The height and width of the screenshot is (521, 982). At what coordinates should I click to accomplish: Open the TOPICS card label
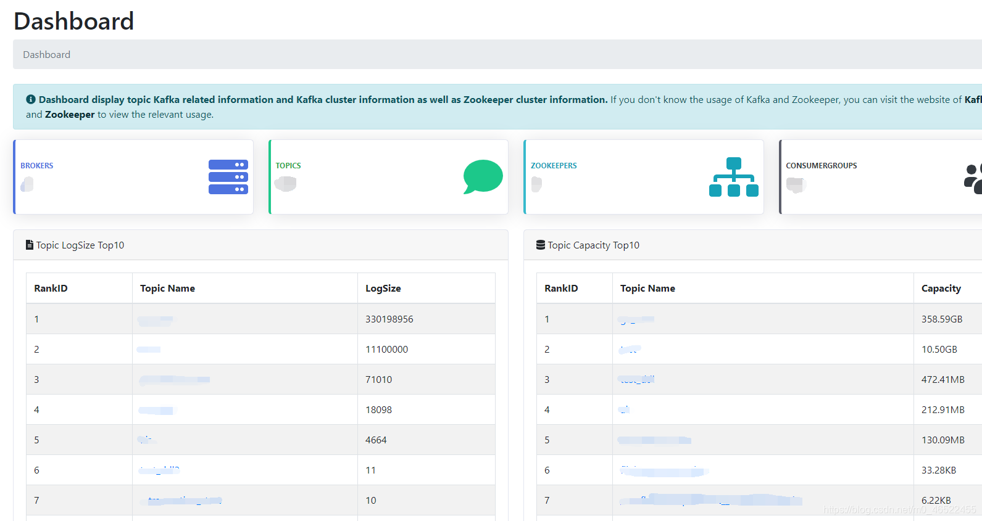point(288,166)
